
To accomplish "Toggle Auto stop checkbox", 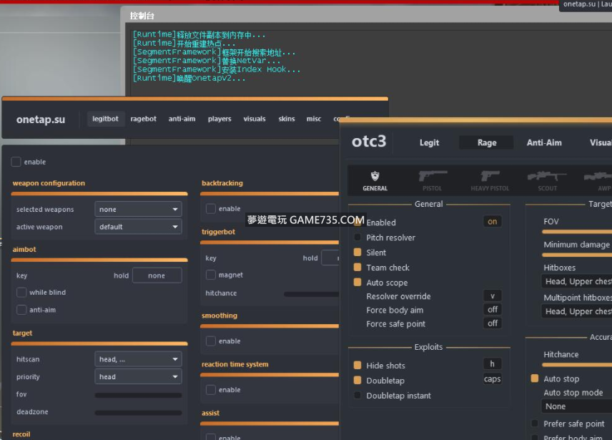I will (x=535, y=378).
